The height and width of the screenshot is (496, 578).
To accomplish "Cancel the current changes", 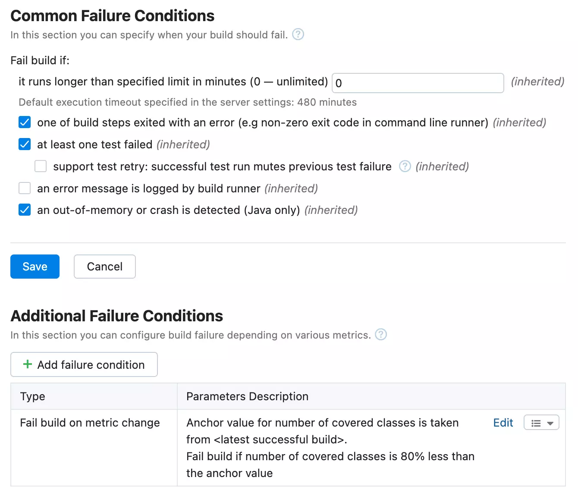I will (104, 267).
